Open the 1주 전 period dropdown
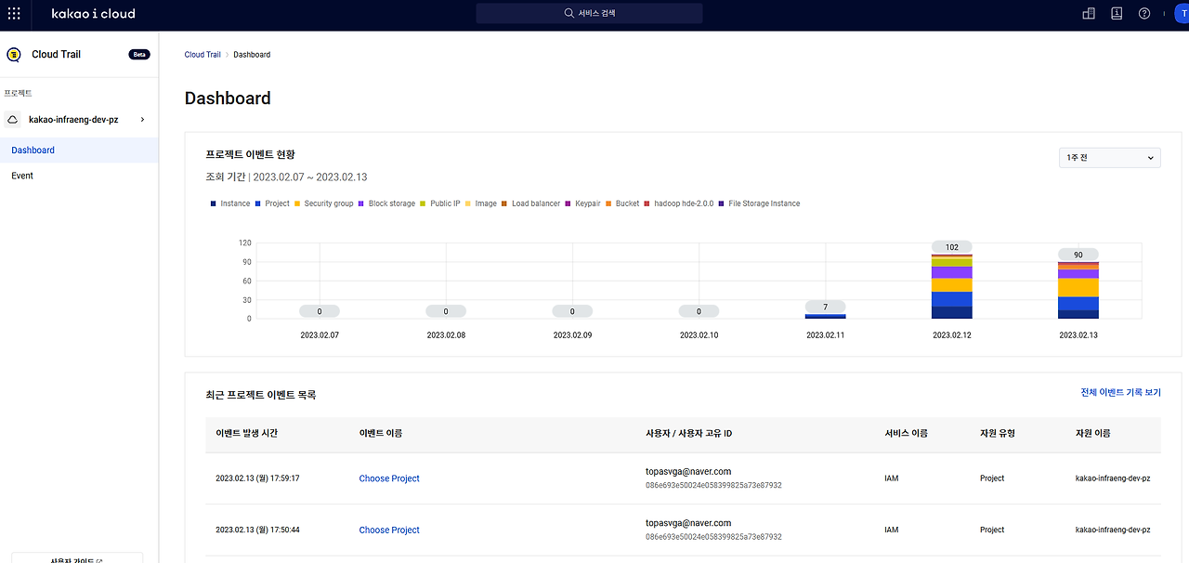This screenshot has width=1189, height=563. point(1110,158)
